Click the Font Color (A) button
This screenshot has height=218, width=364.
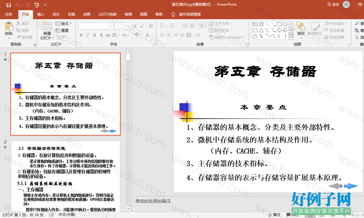[x=147, y=35]
